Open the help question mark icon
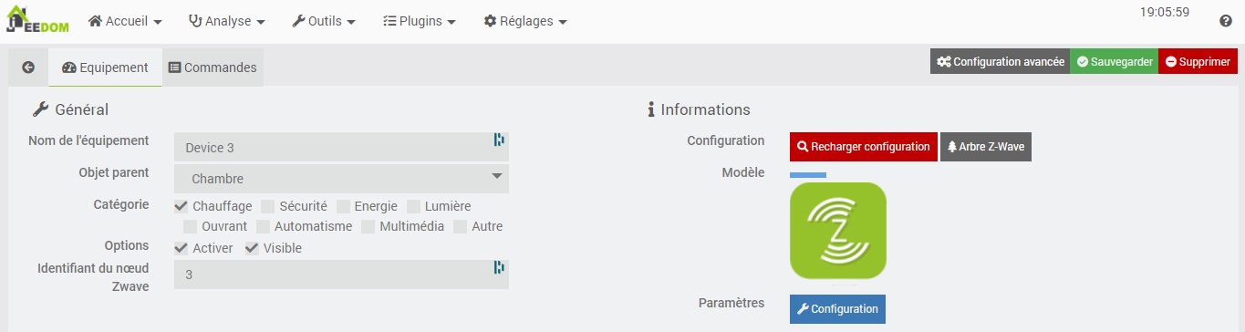 [1226, 21]
